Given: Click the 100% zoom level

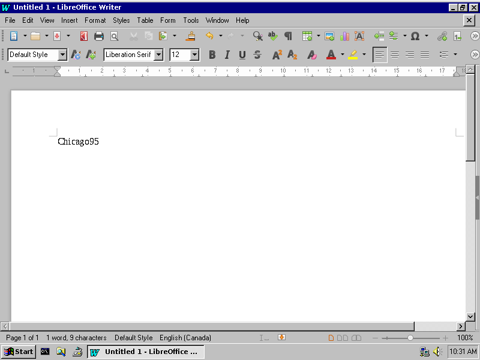Looking at the screenshot, I should tap(465, 338).
